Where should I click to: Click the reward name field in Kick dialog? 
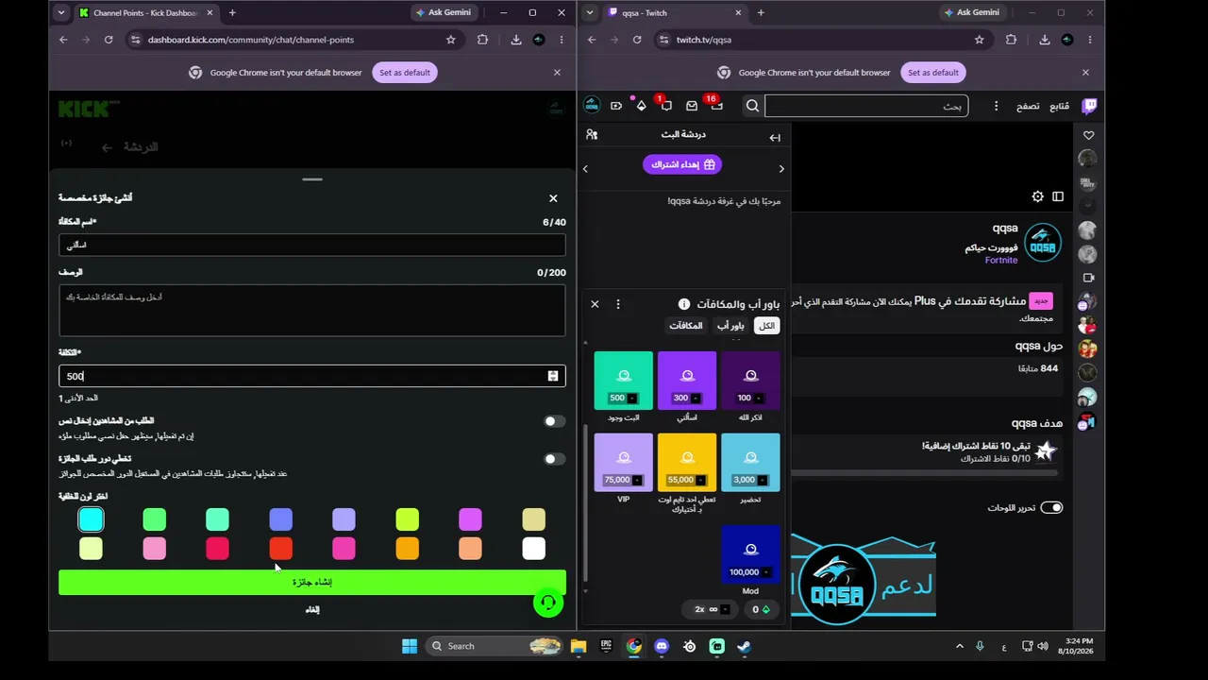click(312, 245)
